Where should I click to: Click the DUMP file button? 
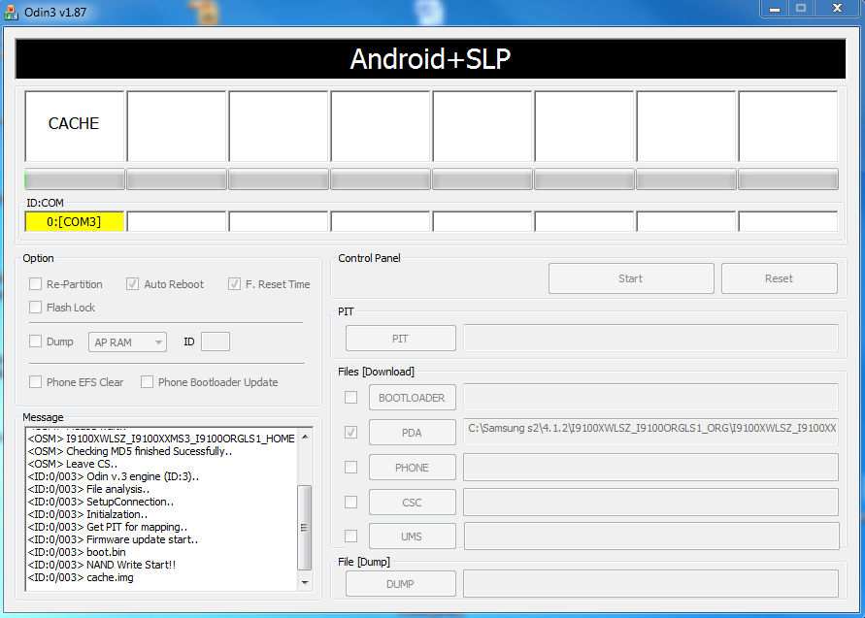[401, 584]
